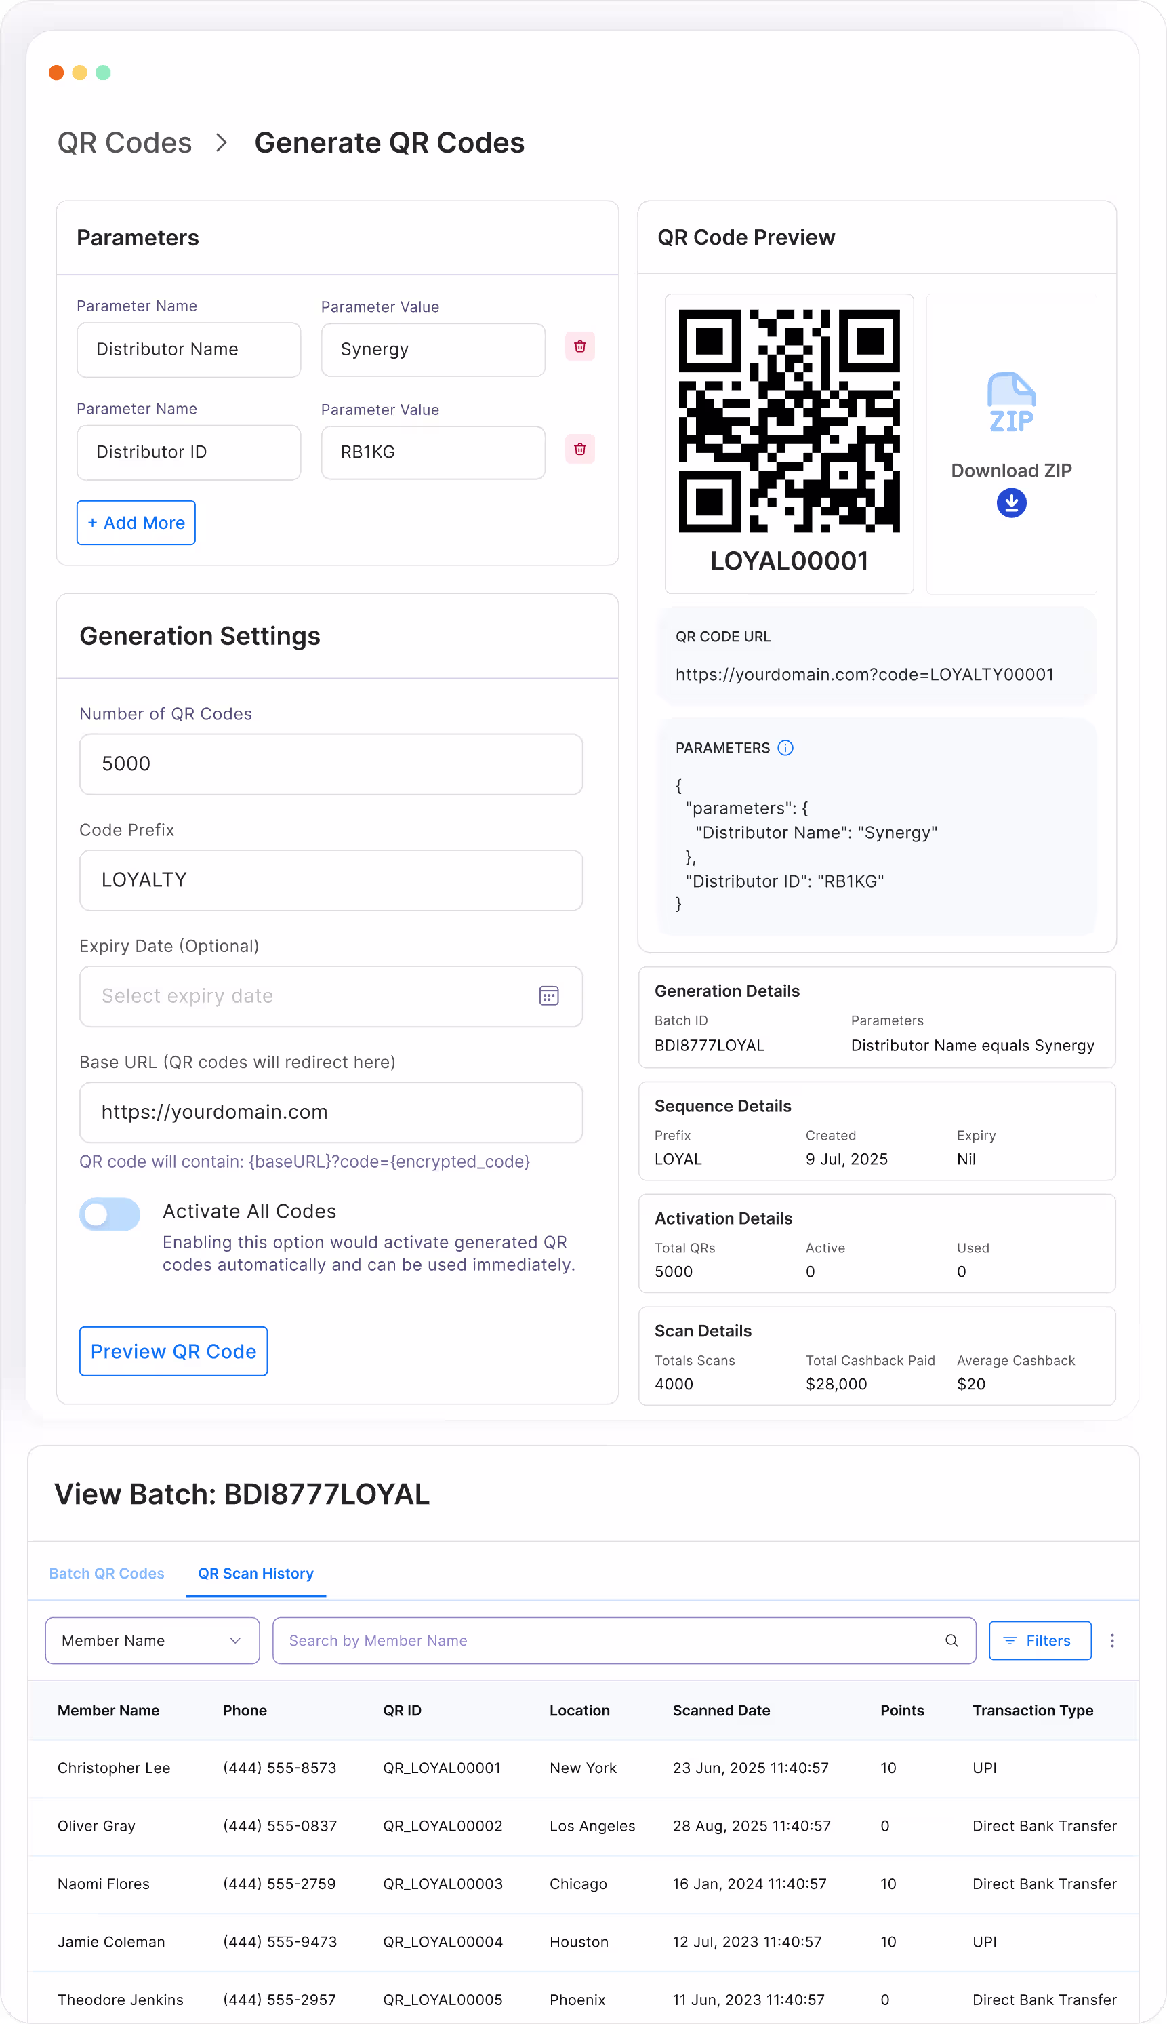
Task: Edit the RB1KG parameter value field
Action: (433, 452)
